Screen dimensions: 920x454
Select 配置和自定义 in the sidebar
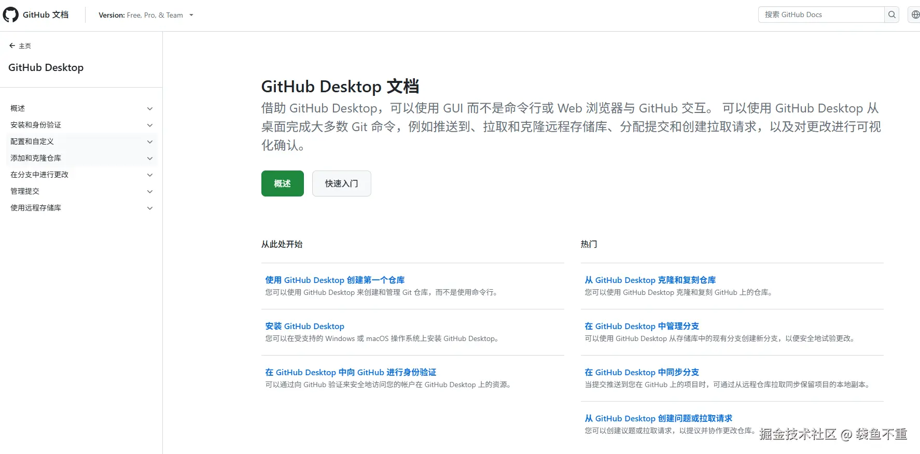pos(32,141)
